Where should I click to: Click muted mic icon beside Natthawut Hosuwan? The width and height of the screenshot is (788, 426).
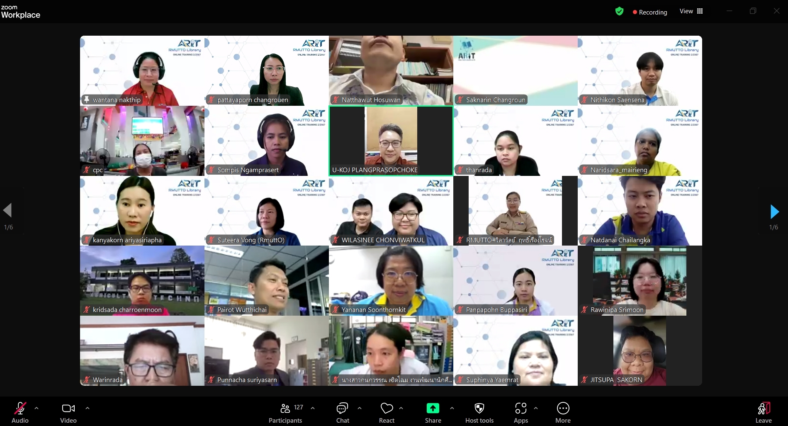coord(336,100)
